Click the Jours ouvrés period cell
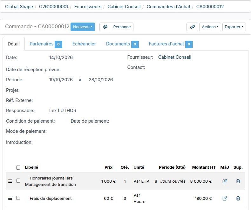 click(x=173, y=181)
